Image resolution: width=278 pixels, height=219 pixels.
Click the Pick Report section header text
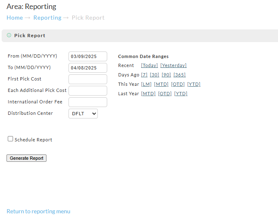30,36
